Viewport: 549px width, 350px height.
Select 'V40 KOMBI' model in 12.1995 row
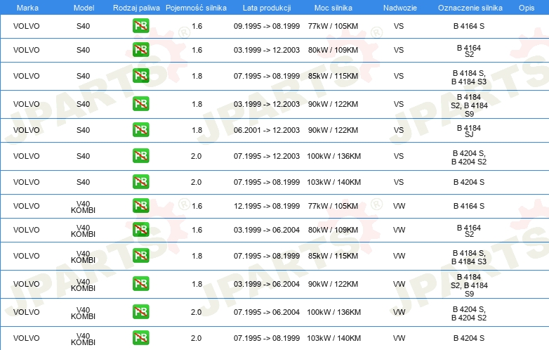(x=83, y=207)
